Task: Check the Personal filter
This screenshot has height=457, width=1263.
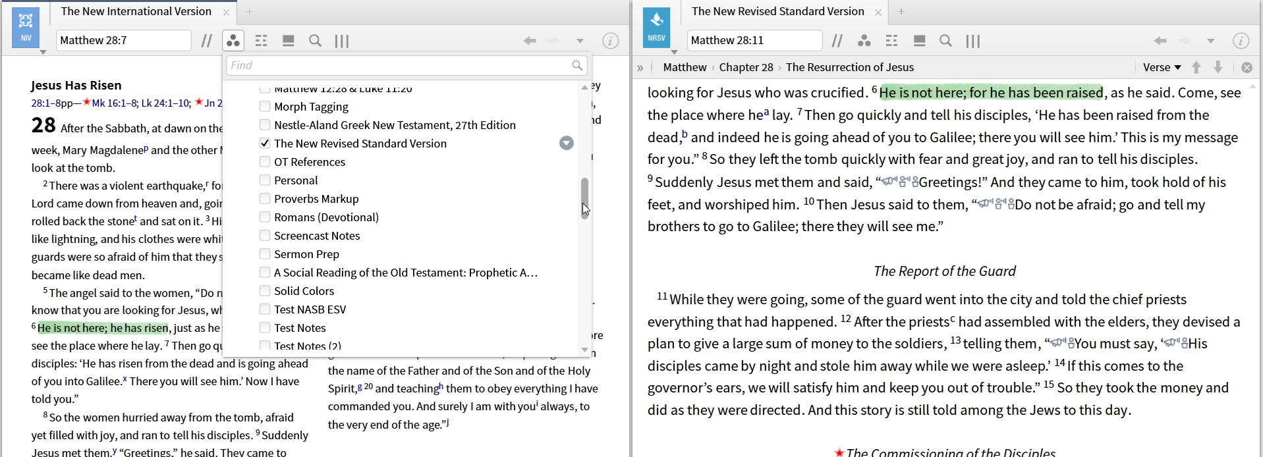Action: coord(265,180)
